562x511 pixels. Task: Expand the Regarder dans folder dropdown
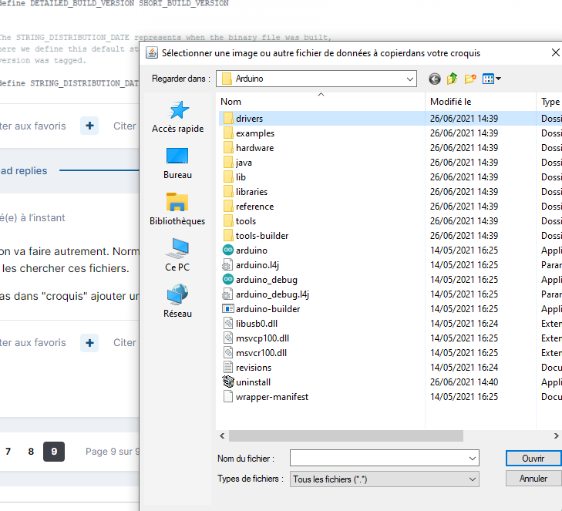tap(410, 79)
